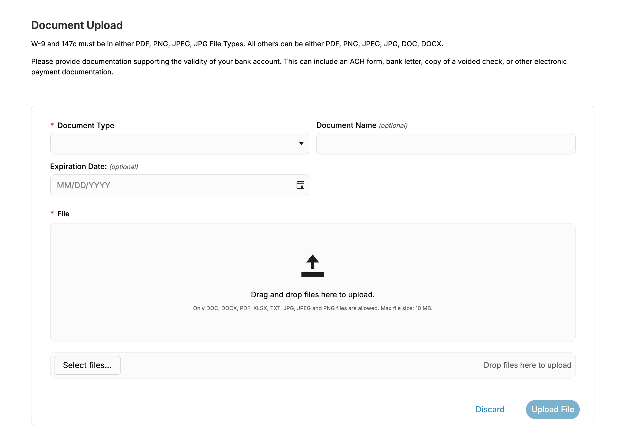The image size is (627, 429).
Task: Click the Upload File button
Action: (x=553, y=409)
